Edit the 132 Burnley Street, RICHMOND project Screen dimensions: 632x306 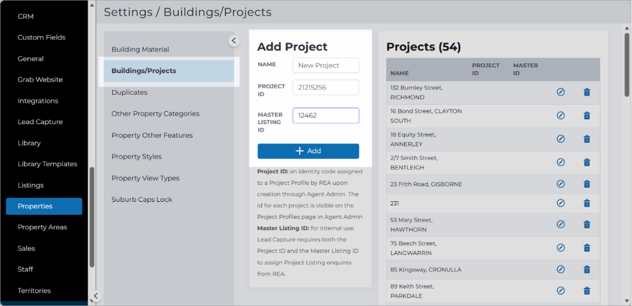point(560,92)
